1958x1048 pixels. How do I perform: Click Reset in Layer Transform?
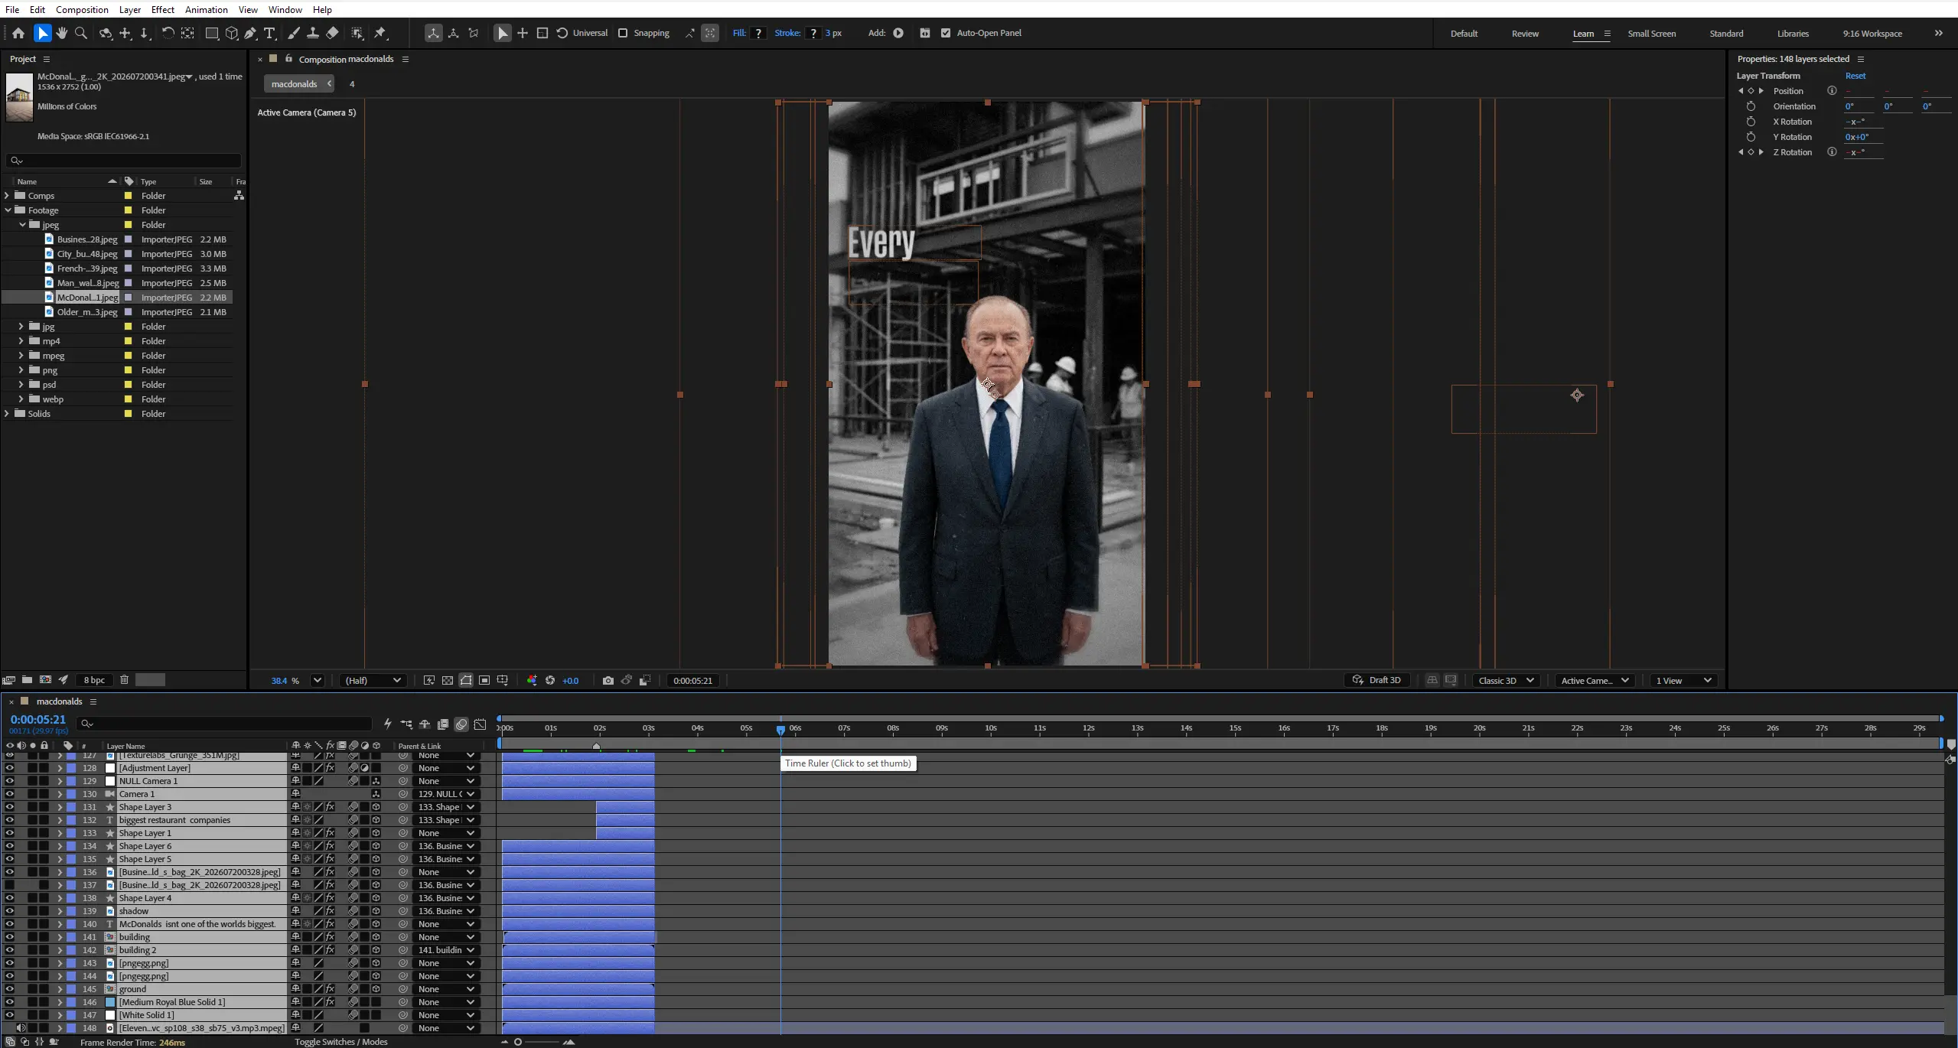[x=1855, y=76]
